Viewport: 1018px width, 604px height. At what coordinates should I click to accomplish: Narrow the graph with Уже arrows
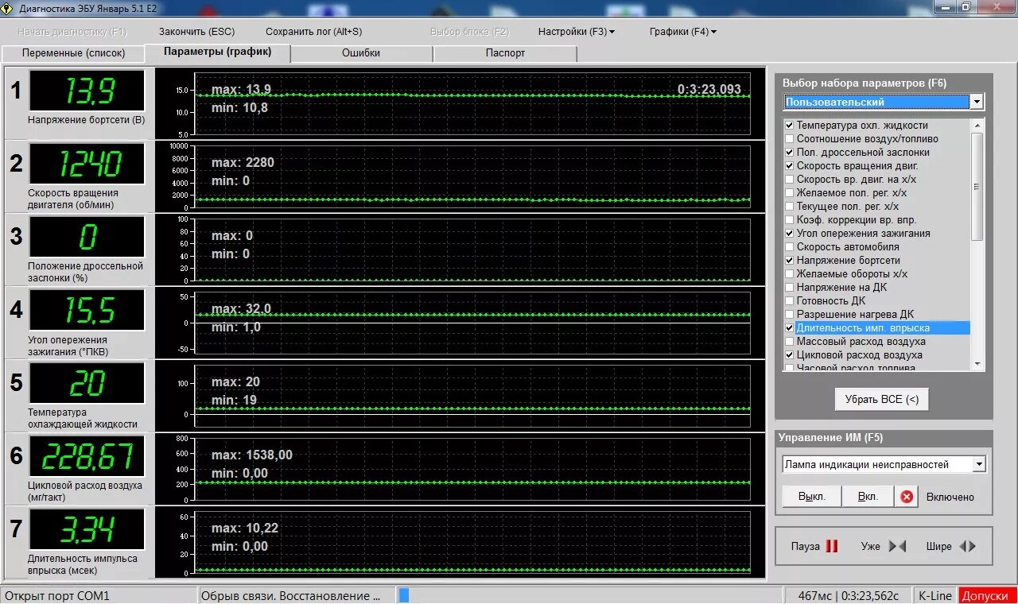[897, 546]
